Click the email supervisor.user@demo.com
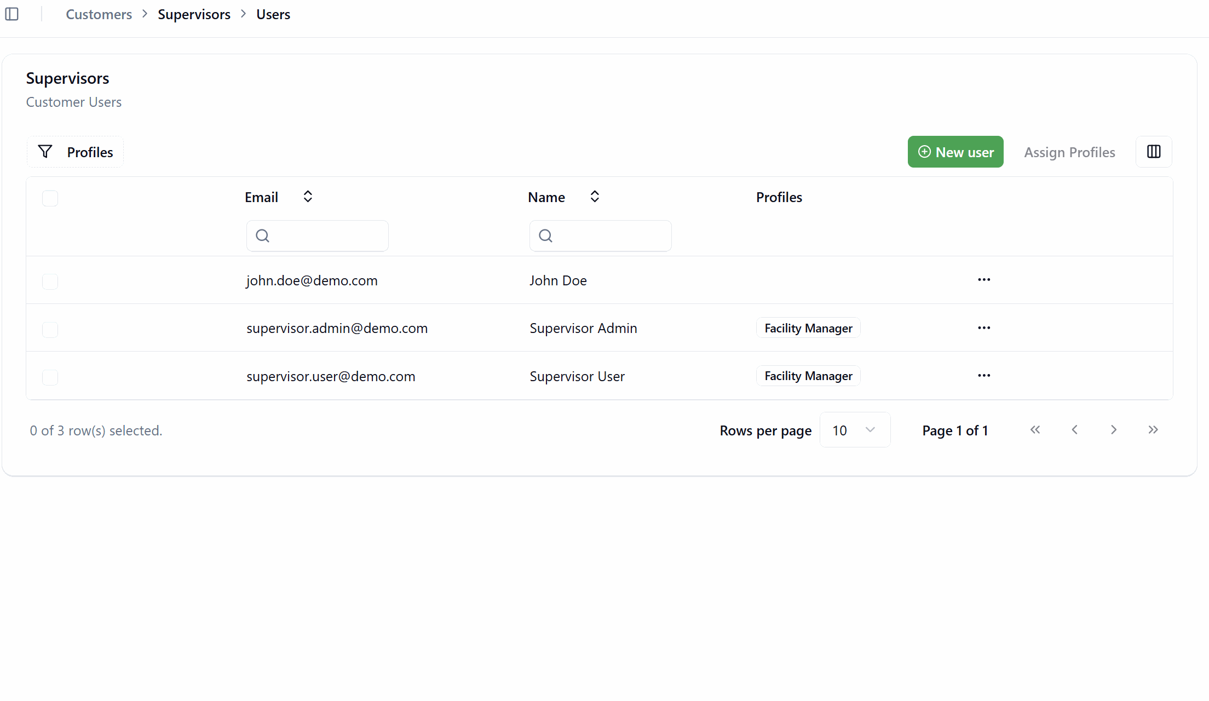Image resolution: width=1209 pixels, height=701 pixels. (x=331, y=376)
